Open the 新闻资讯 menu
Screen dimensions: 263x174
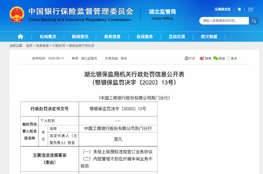80,36
